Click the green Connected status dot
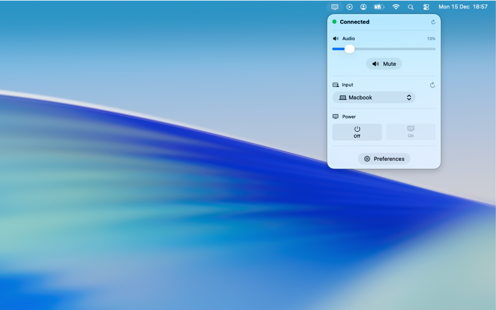 (334, 22)
